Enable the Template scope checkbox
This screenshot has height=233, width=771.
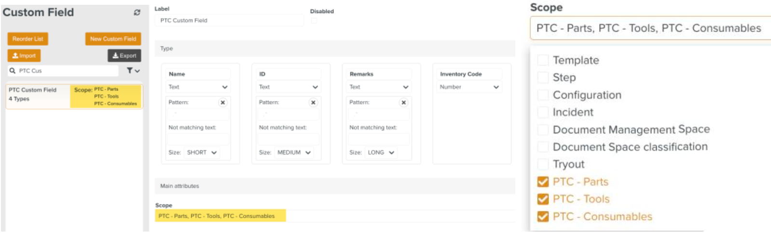point(543,60)
